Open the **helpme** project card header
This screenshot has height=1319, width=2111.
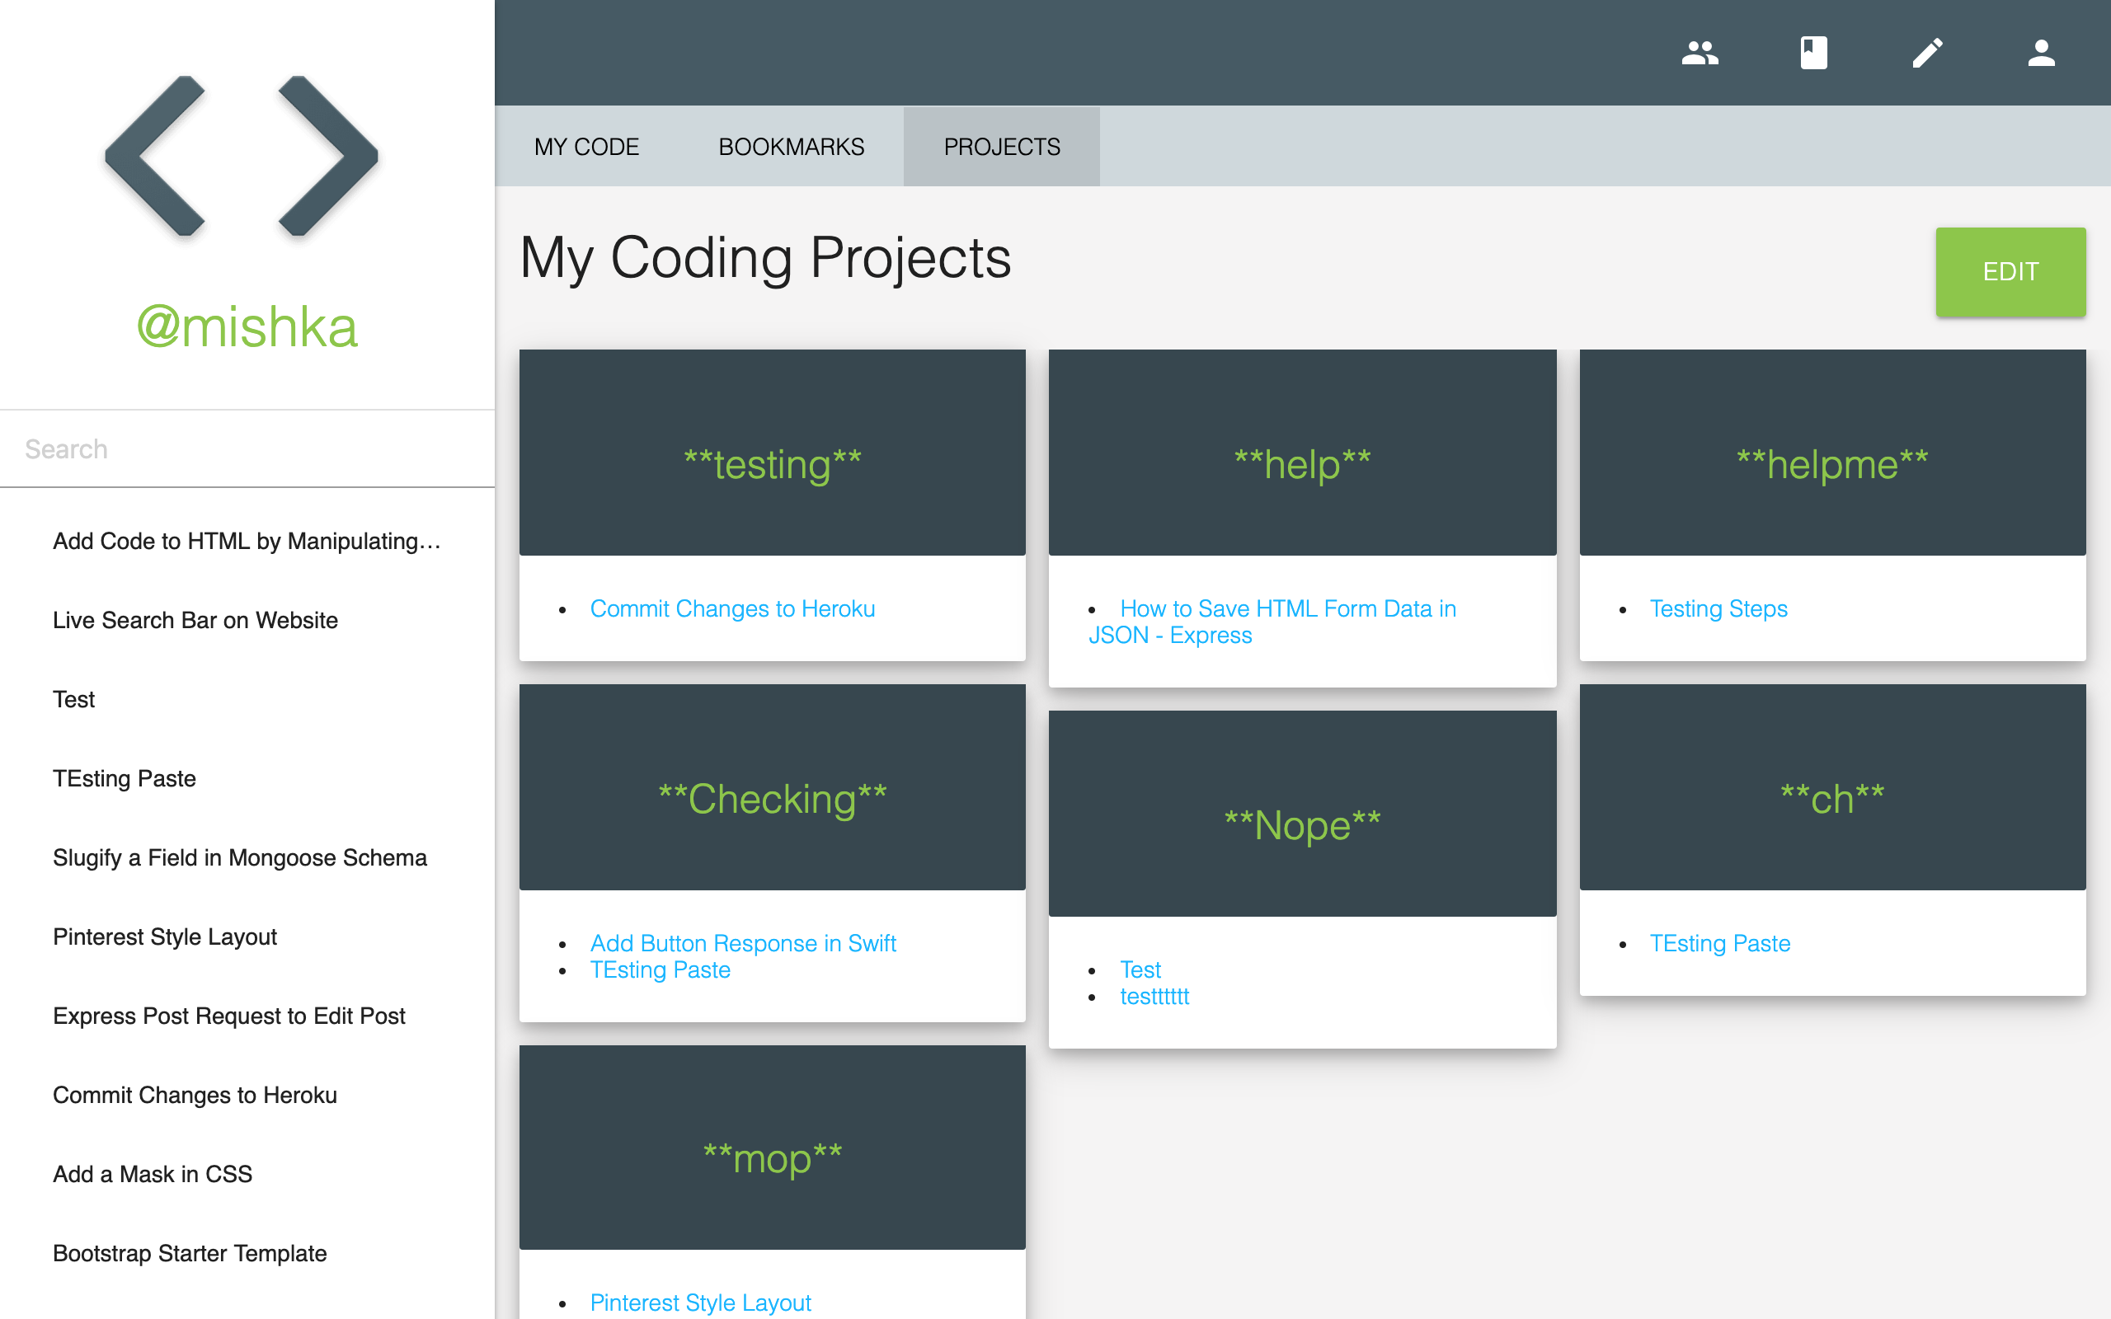pyautogui.click(x=1831, y=453)
